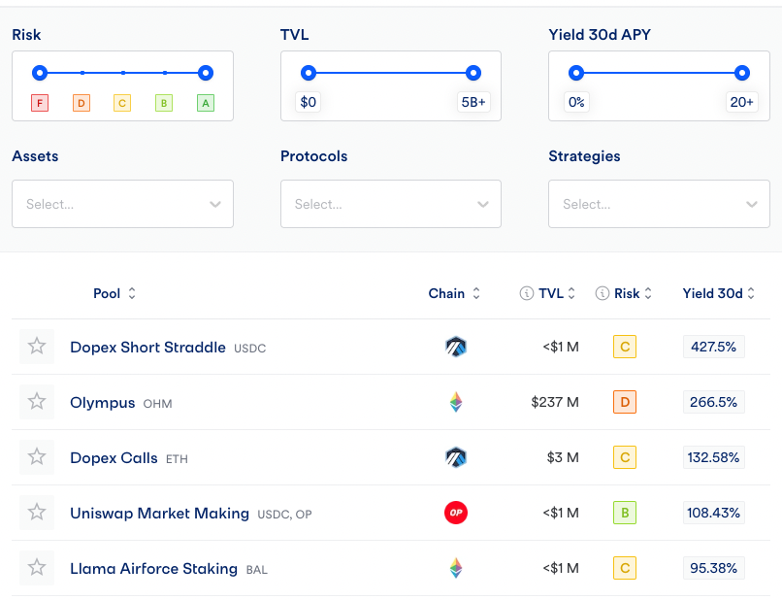Click risk grade D badge for Olympus

click(x=625, y=402)
